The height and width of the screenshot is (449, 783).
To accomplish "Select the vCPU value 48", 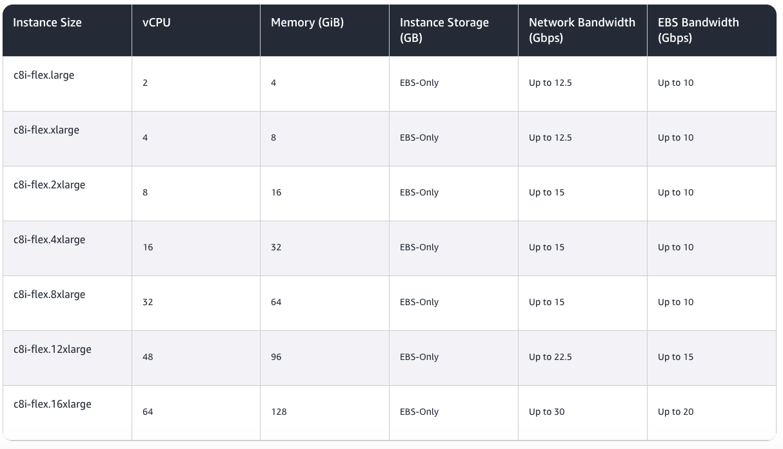I will pyautogui.click(x=148, y=357).
